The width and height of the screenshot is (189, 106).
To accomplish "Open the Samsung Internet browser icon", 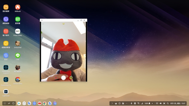I will (x=6, y=19).
